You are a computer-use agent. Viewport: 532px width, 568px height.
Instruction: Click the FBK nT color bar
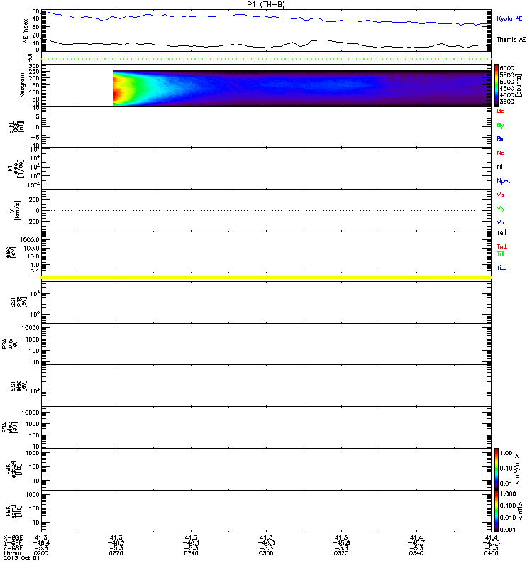tap(497, 511)
